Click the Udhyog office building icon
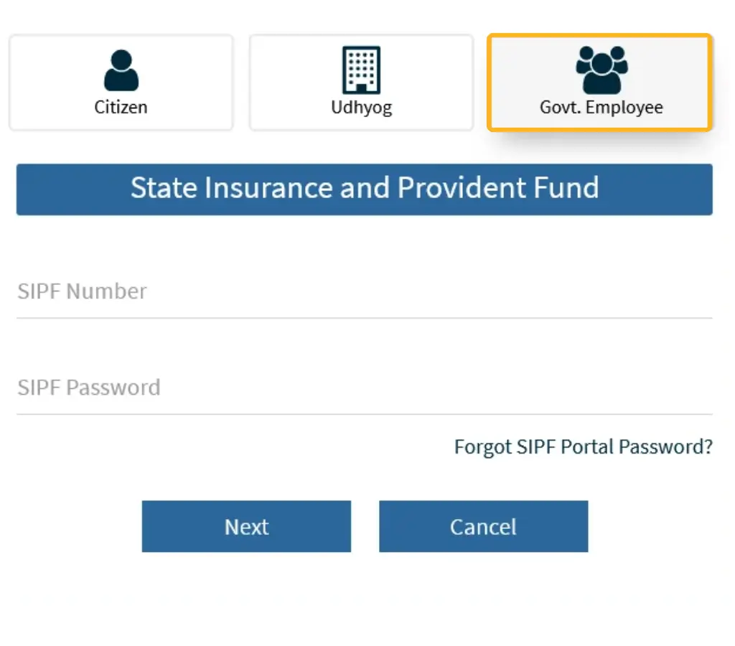Viewport: 735px width, 646px height. (361, 70)
